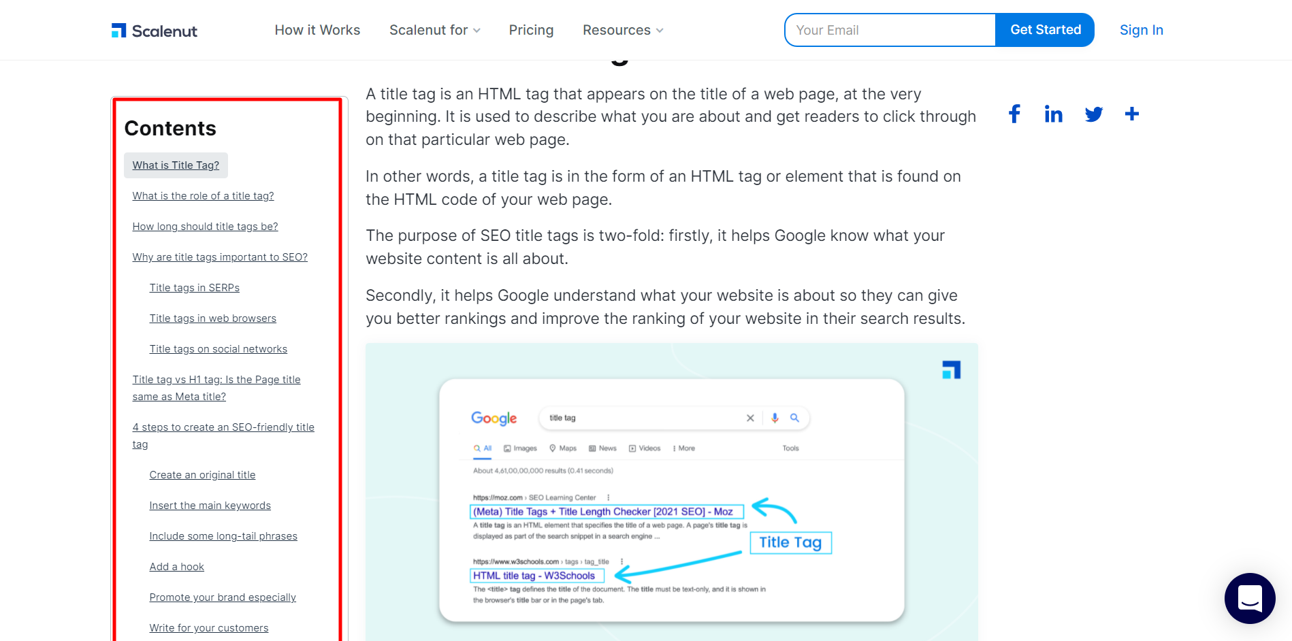Expand the Scalenut for dropdown
The width and height of the screenshot is (1292, 641).
tap(435, 30)
